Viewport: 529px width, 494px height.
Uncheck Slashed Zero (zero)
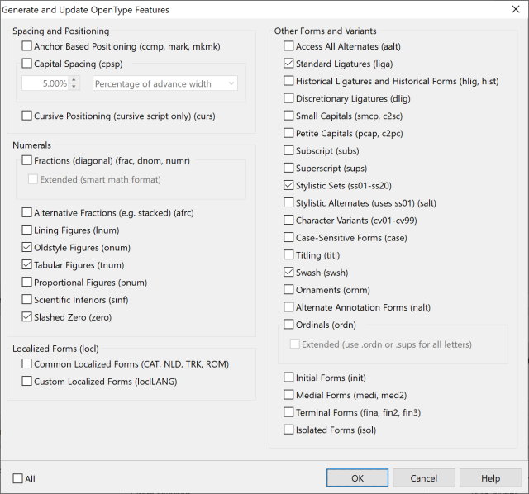pos(27,317)
